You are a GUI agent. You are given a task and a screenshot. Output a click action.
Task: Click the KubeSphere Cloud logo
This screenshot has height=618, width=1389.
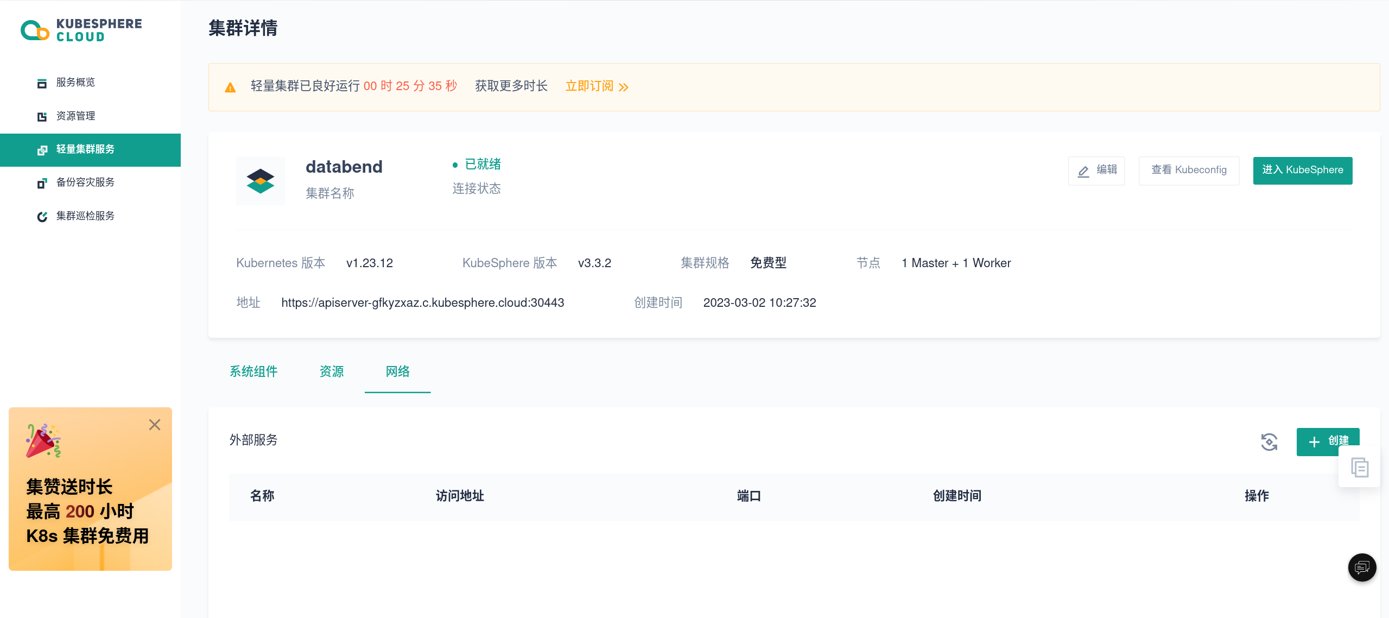81,30
